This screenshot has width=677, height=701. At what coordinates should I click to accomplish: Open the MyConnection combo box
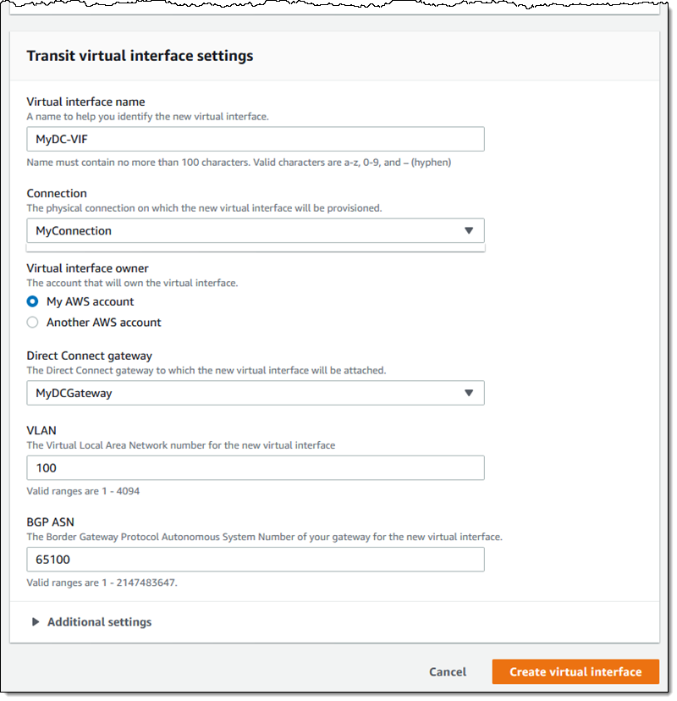[254, 231]
